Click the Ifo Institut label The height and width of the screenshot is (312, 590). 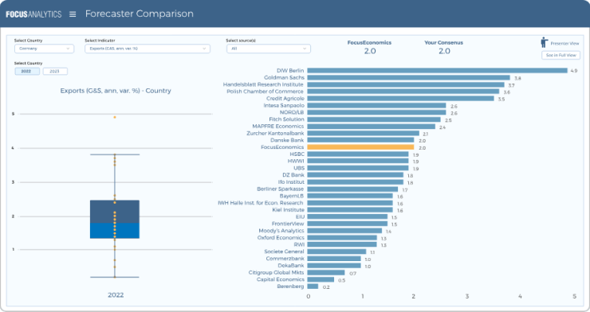click(x=291, y=181)
